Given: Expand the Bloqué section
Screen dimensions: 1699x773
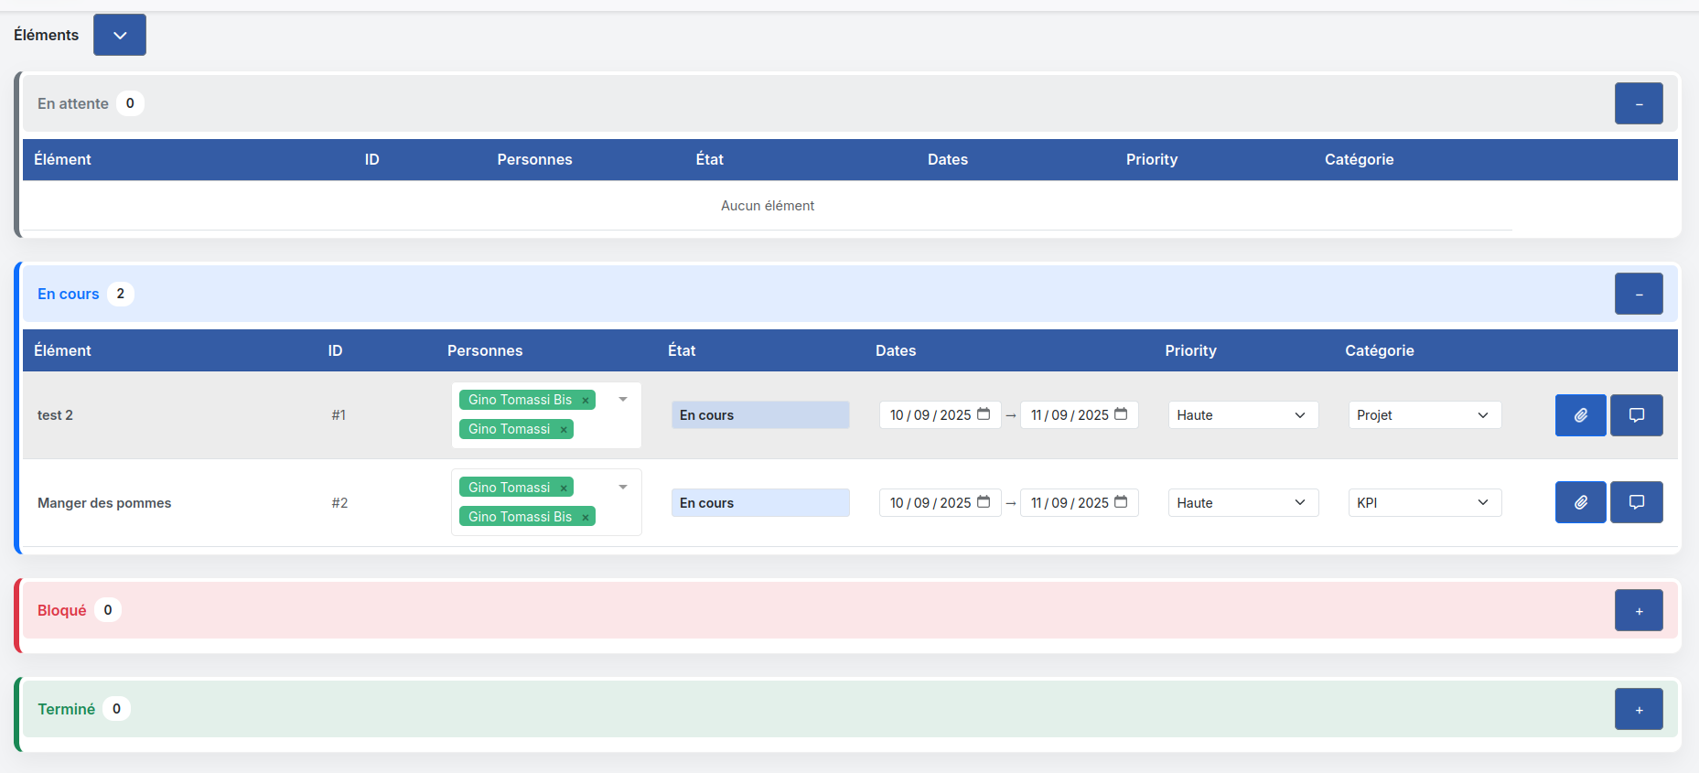Looking at the screenshot, I should click(x=1638, y=611).
